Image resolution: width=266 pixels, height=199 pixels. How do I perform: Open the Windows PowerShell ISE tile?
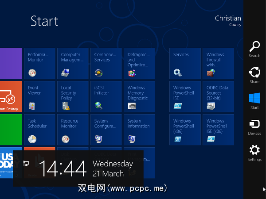click(x=185, y=96)
